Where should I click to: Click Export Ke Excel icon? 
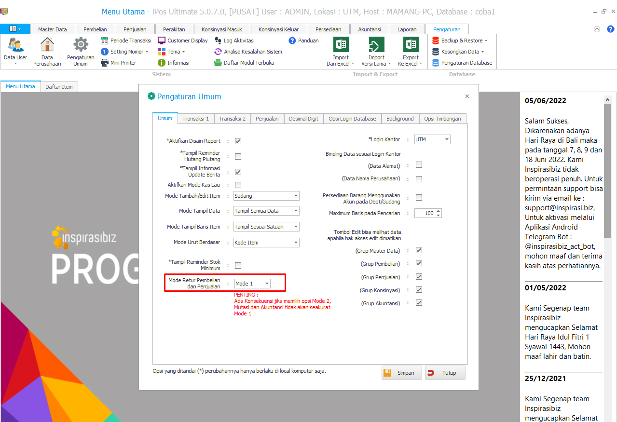411,45
